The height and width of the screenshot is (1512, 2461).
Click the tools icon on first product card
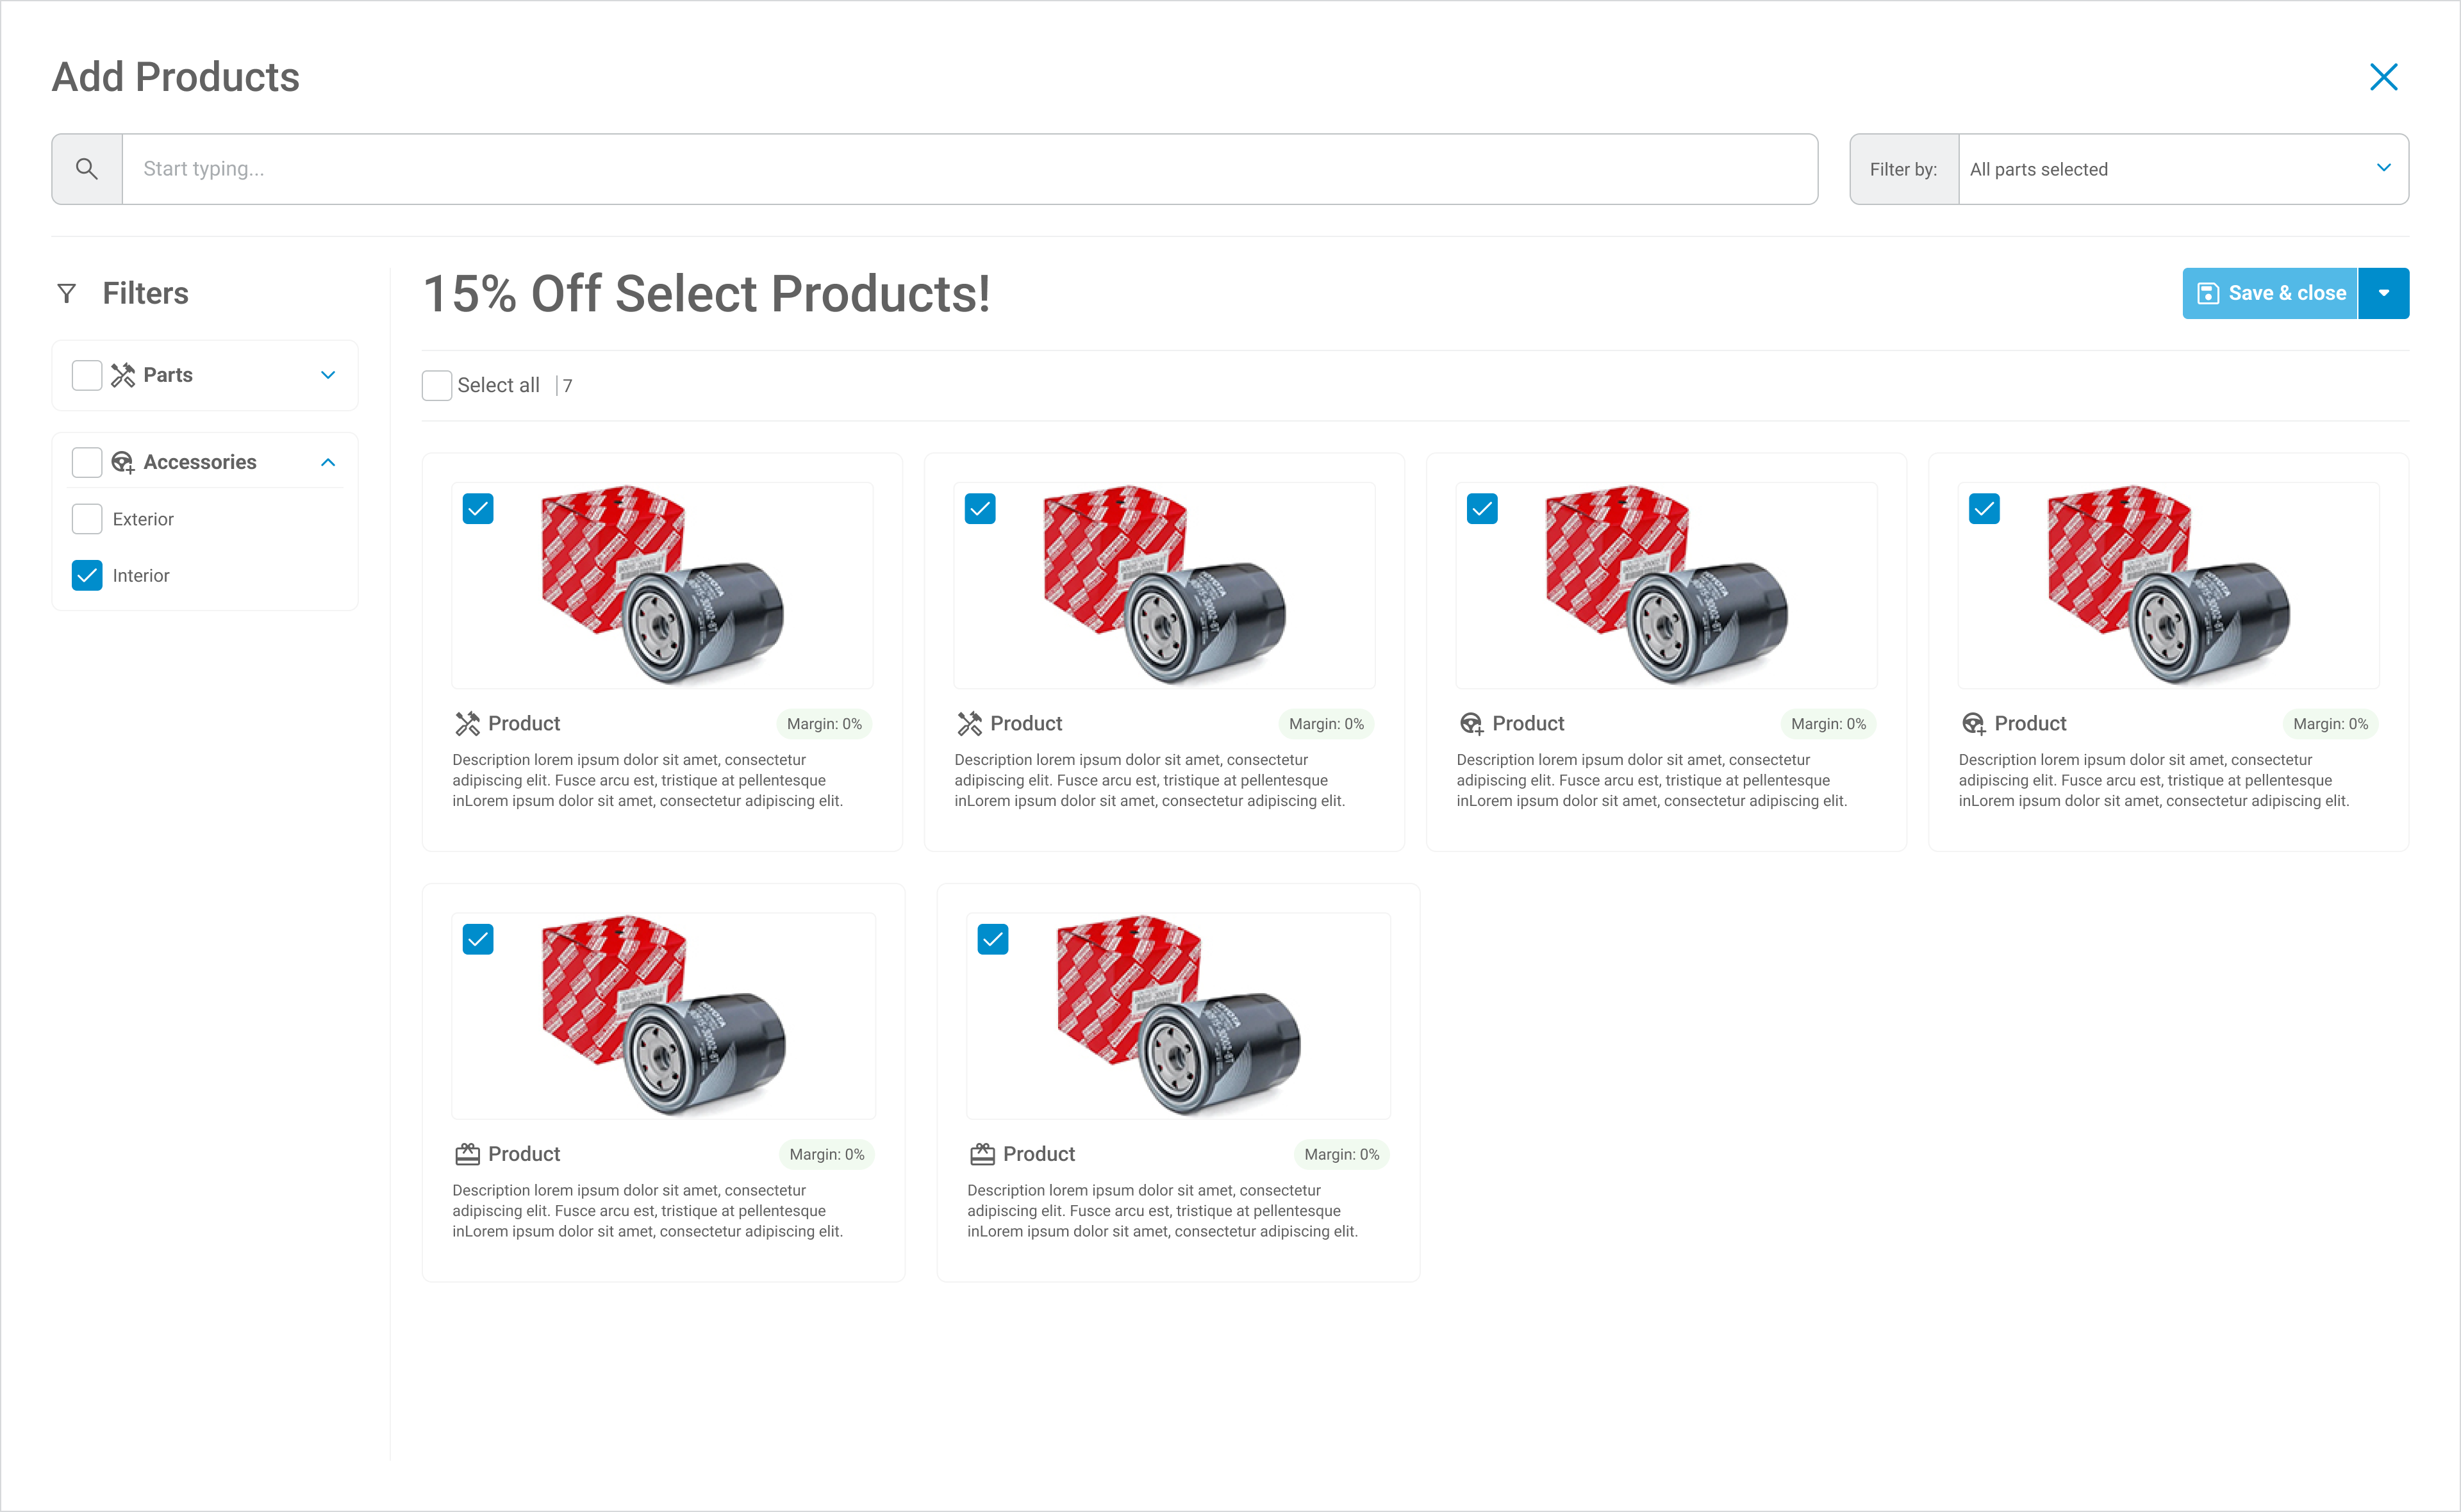467,723
